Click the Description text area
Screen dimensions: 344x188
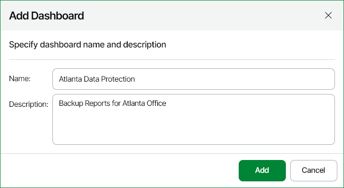(x=193, y=119)
